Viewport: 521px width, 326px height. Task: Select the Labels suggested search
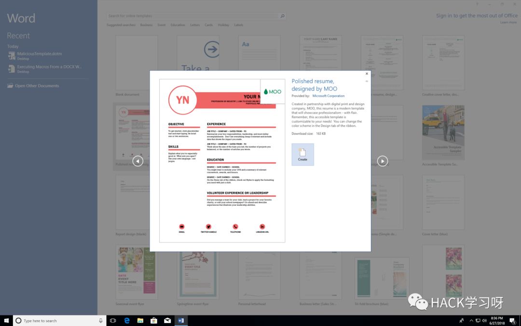pyautogui.click(x=239, y=25)
